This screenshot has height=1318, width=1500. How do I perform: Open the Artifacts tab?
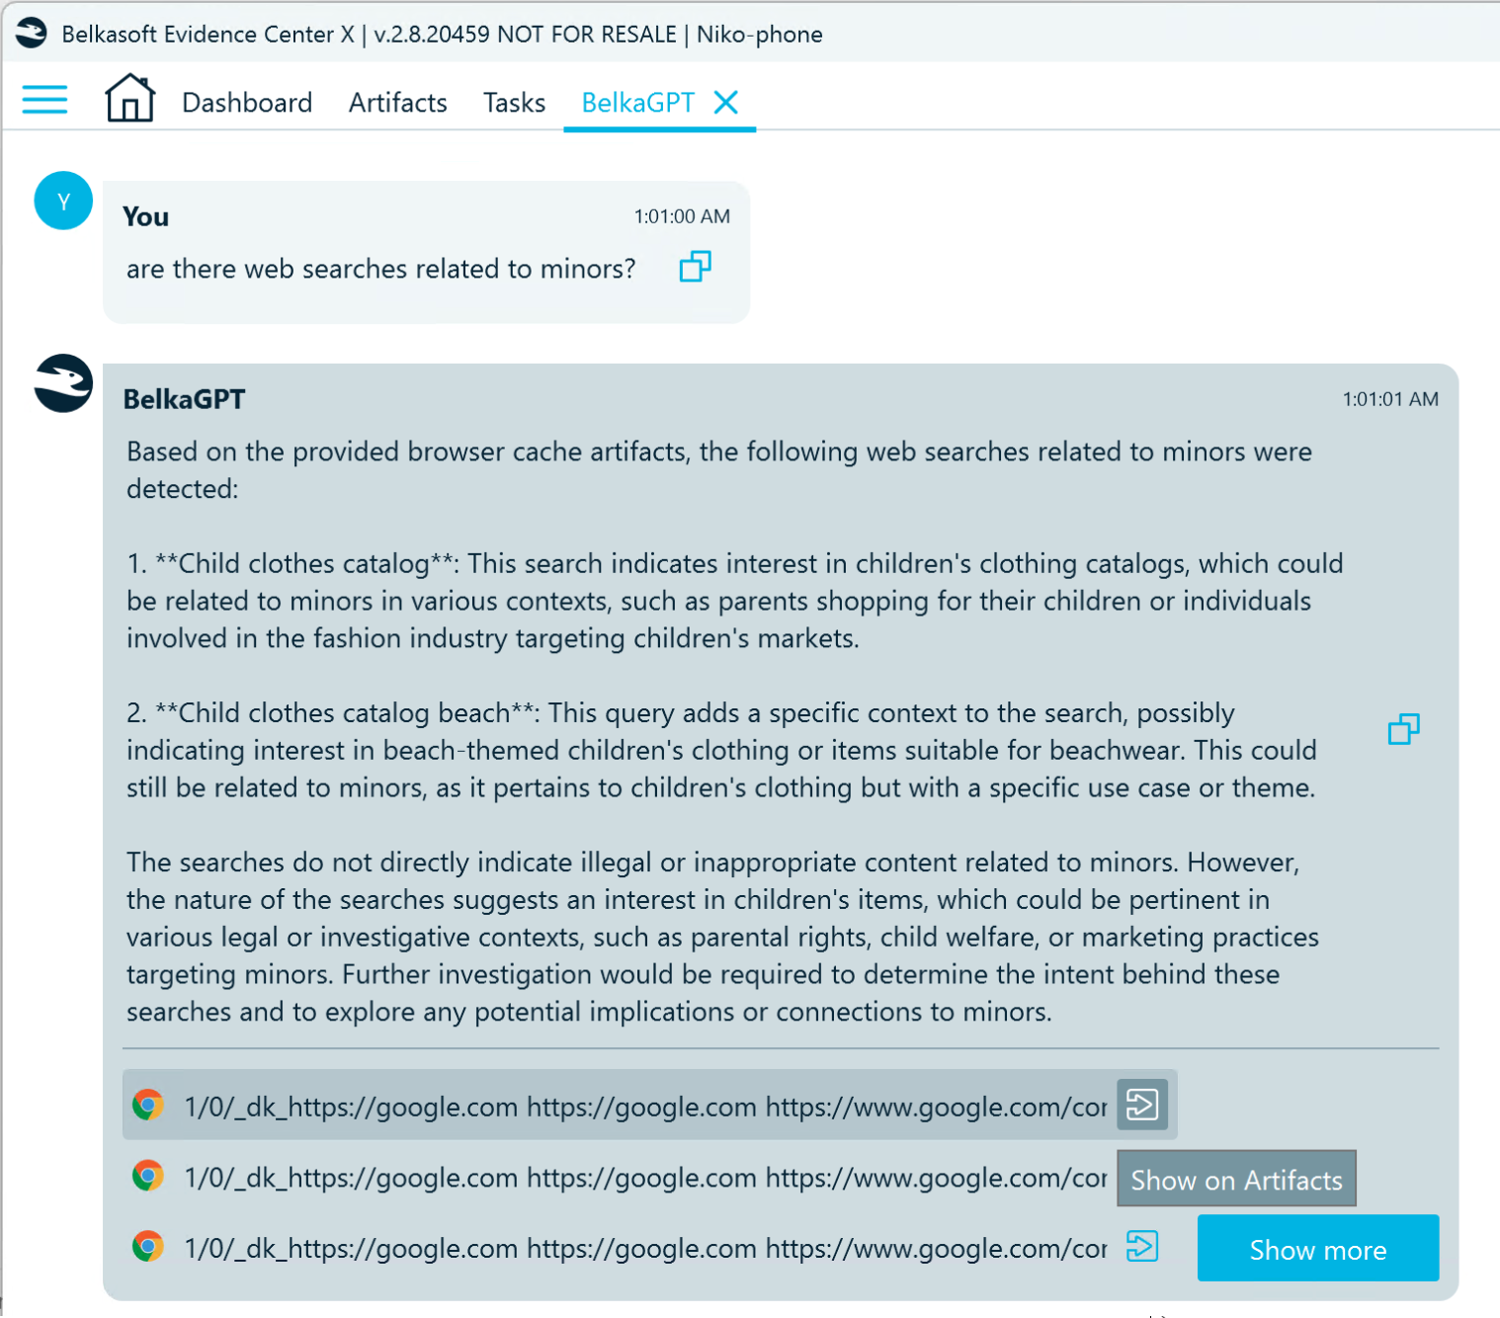tap(398, 103)
